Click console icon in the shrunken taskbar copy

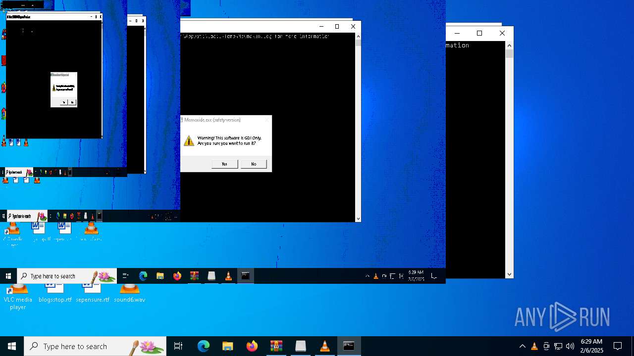click(x=245, y=276)
